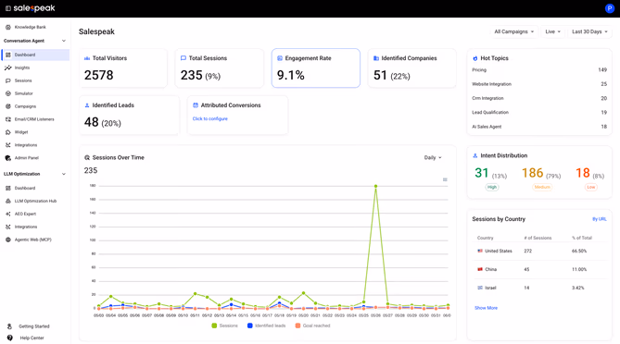Open the chart hamburger menu icon
Screen dimensions: 620x344
(x=445, y=179)
